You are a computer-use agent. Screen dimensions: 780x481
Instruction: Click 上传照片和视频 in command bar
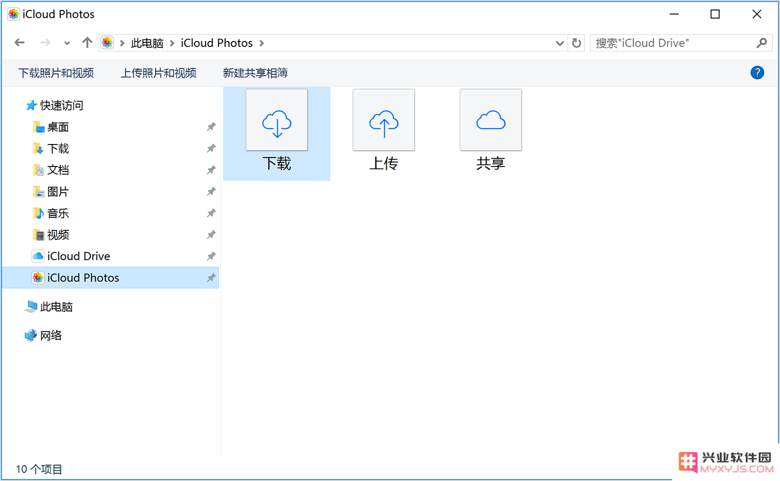158,73
